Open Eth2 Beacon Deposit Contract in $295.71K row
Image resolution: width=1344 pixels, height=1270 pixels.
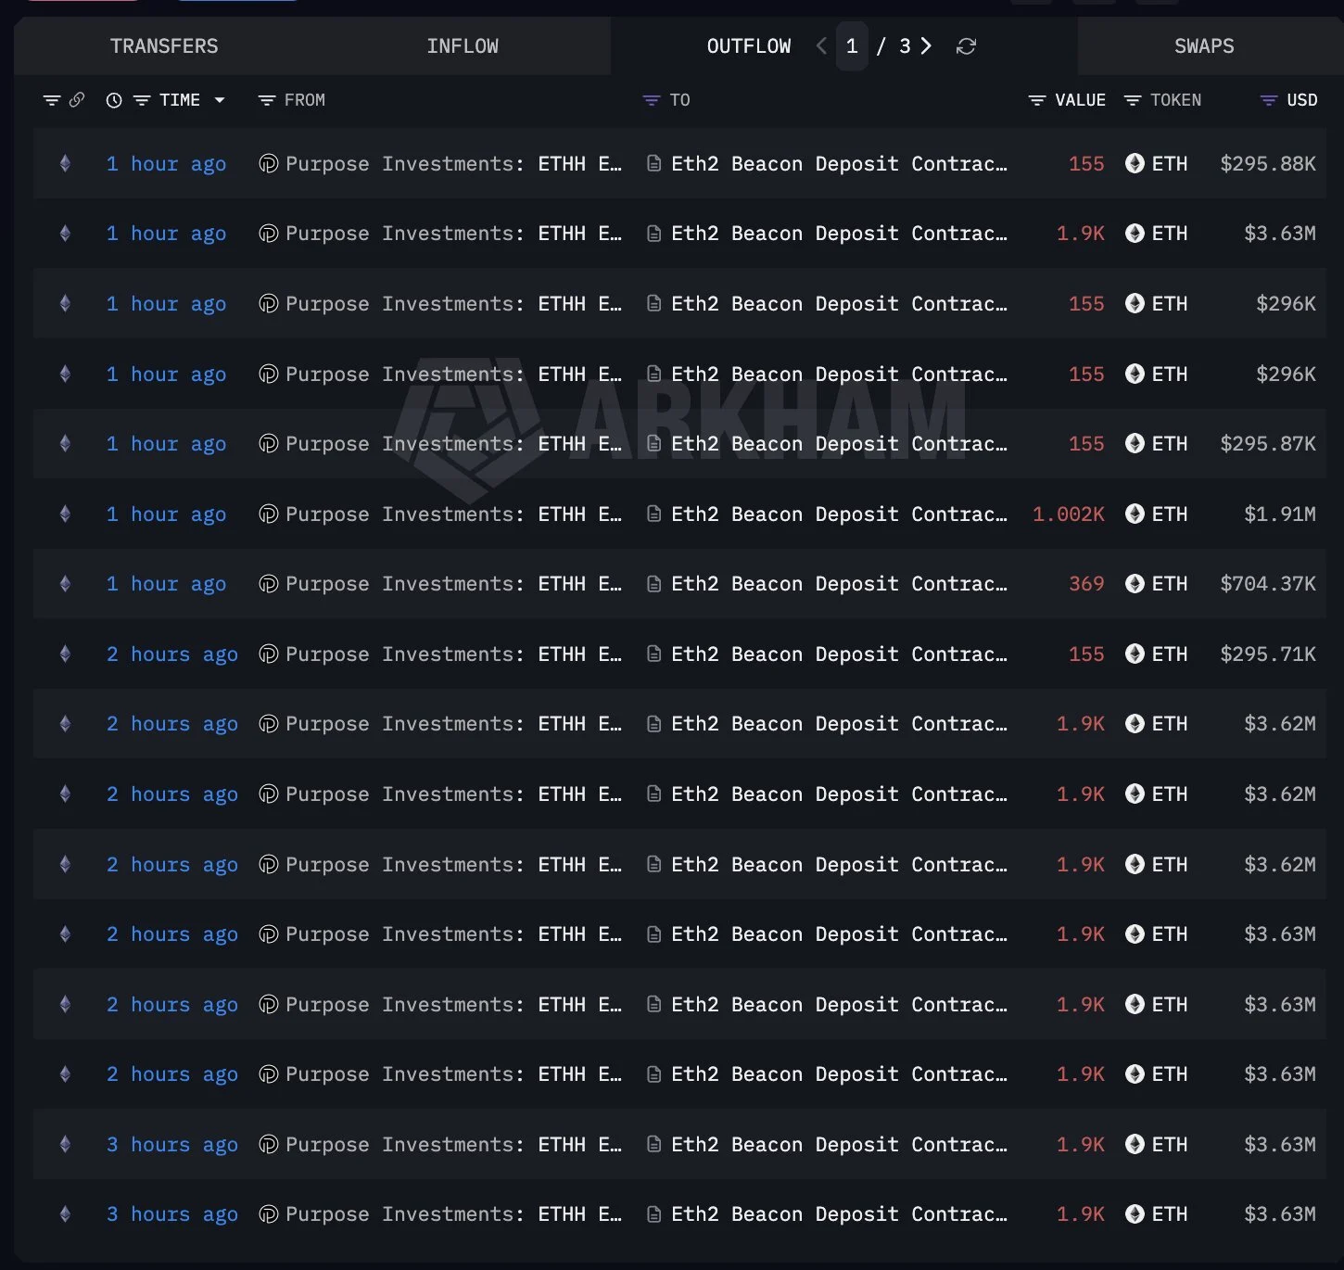[x=839, y=654]
